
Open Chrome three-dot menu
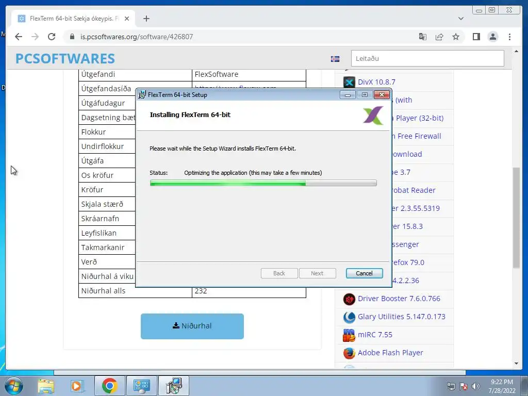click(x=509, y=37)
